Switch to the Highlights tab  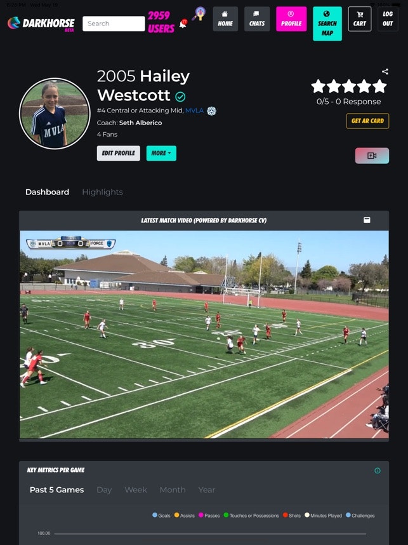pyautogui.click(x=102, y=192)
